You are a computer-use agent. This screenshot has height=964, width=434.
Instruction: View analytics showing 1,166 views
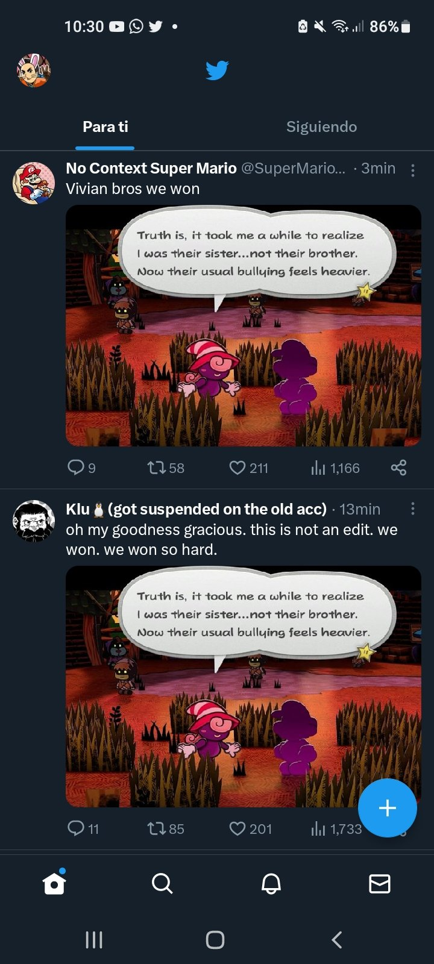335,468
